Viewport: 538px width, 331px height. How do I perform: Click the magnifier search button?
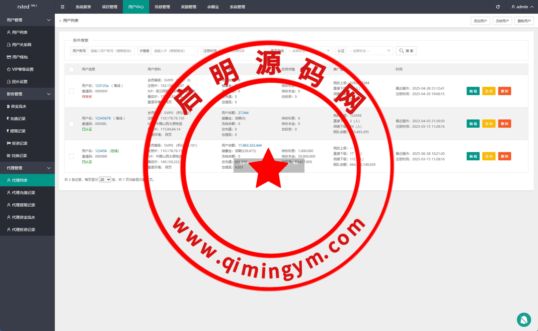[406, 51]
